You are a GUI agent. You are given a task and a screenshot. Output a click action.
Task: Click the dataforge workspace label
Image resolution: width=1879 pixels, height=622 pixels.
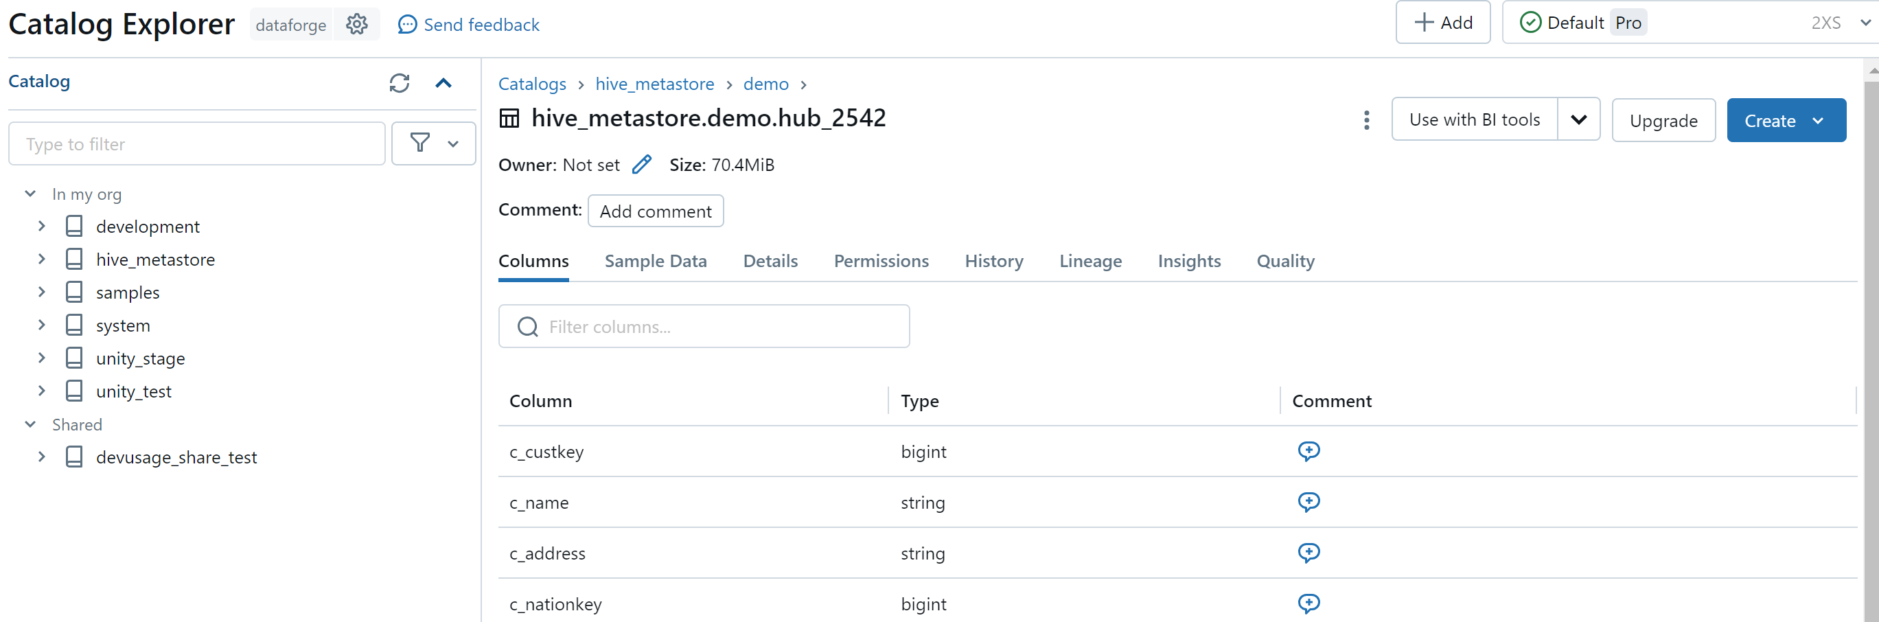tap(290, 25)
